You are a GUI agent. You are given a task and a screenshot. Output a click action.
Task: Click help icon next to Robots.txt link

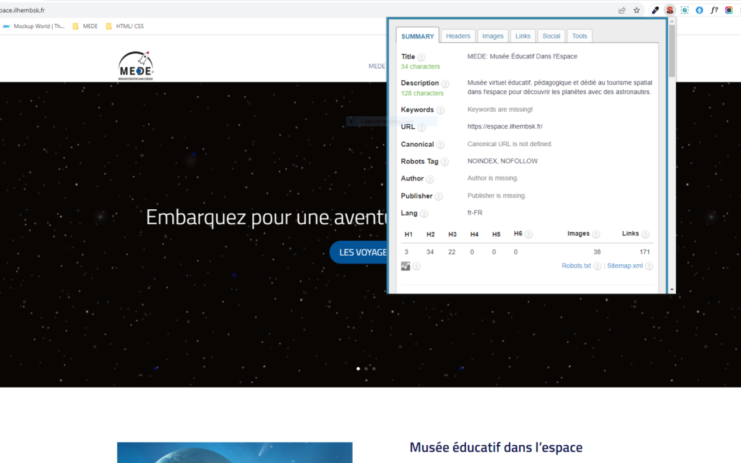click(x=598, y=266)
